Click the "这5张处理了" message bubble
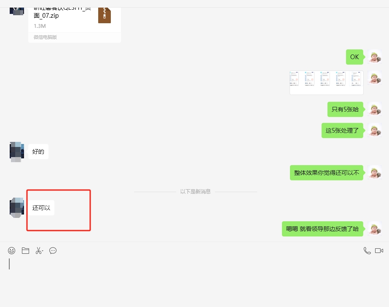Image resolution: width=389 pixels, height=307 pixels. [x=342, y=130]
